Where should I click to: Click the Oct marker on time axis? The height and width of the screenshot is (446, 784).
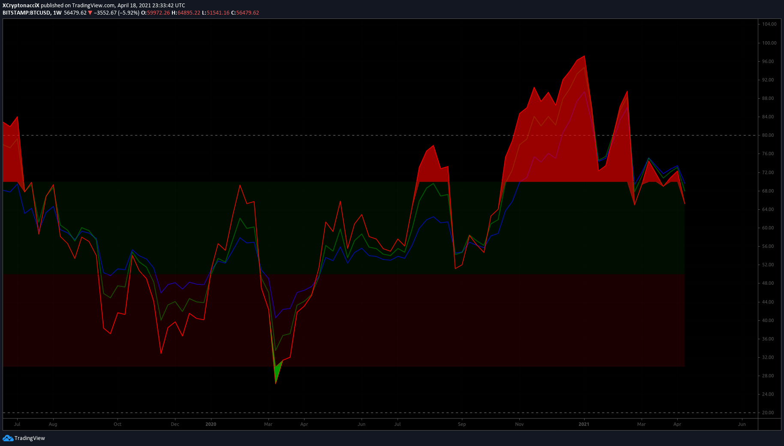pos(118,424)
